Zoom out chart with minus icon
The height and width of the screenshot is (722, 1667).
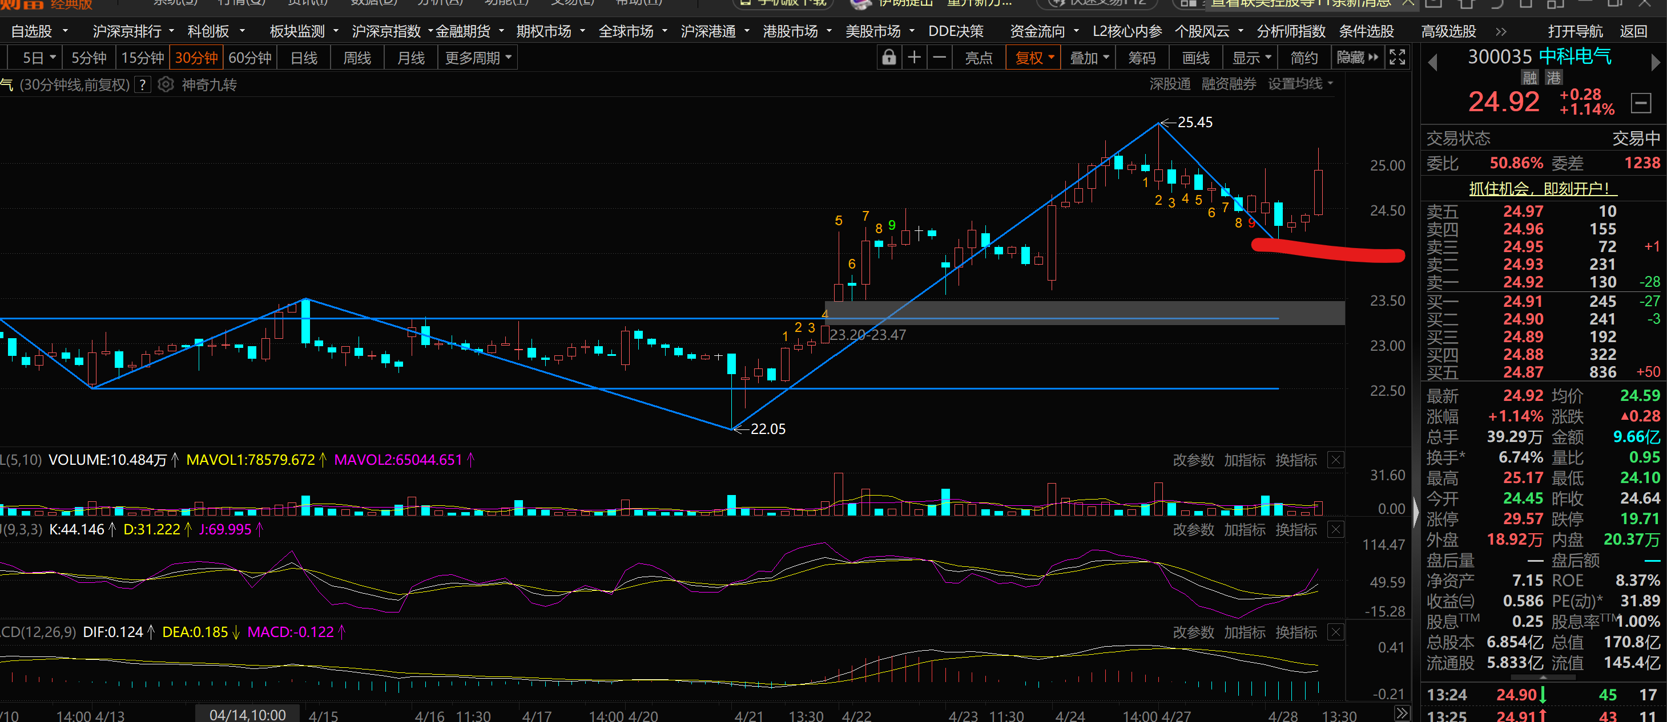tap(939, 58)
